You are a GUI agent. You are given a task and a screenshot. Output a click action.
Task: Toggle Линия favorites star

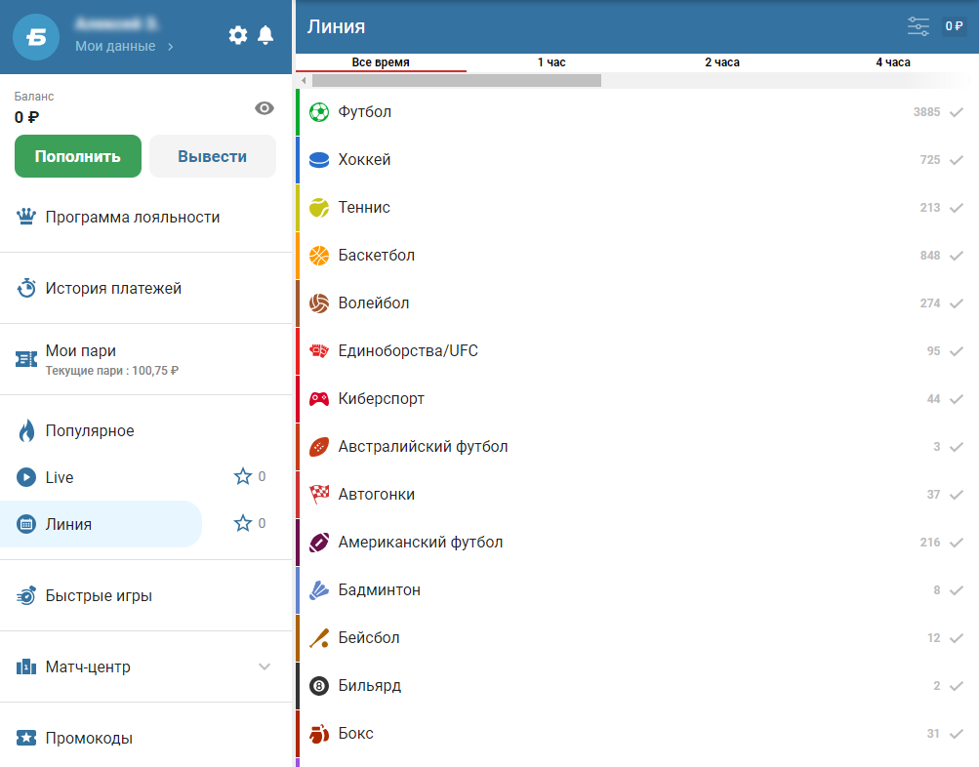click(x=243, y=523)
